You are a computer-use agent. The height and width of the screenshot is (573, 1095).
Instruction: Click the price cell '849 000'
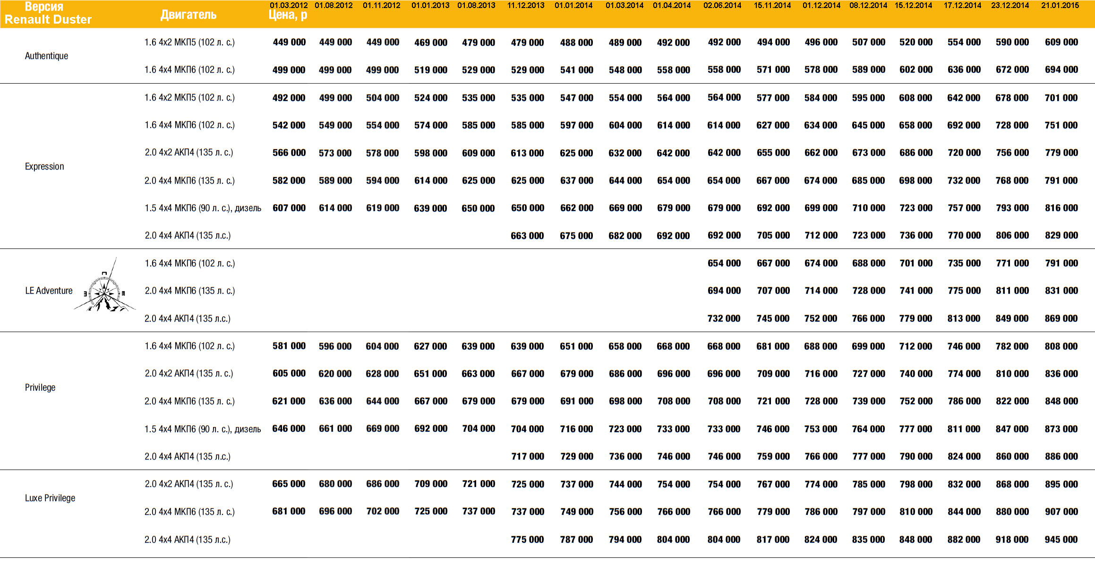pos(1012,318)
